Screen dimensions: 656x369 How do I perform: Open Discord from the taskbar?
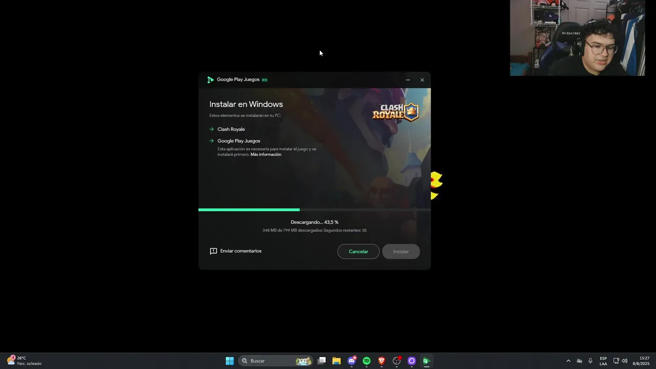352,361
